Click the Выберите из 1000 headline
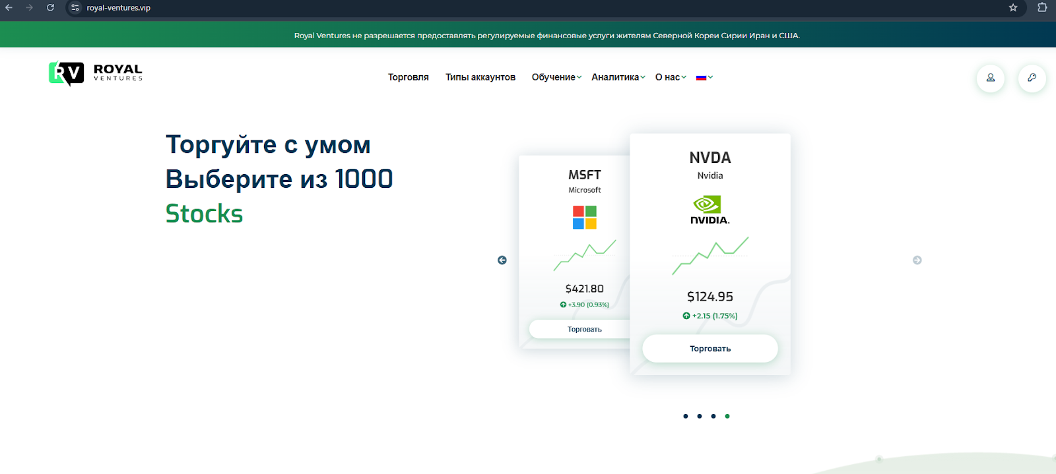Screen dimensions: 1056x474 [279, 179]
